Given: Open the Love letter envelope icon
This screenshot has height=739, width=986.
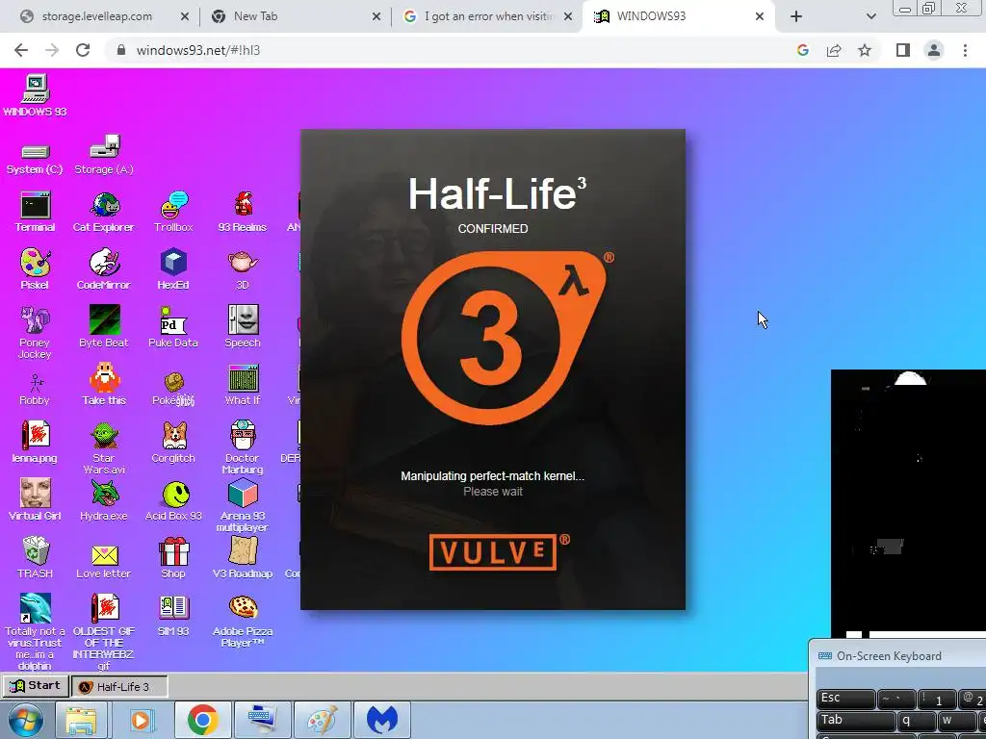Looking at the screenshot, I should tap(104, 562).
